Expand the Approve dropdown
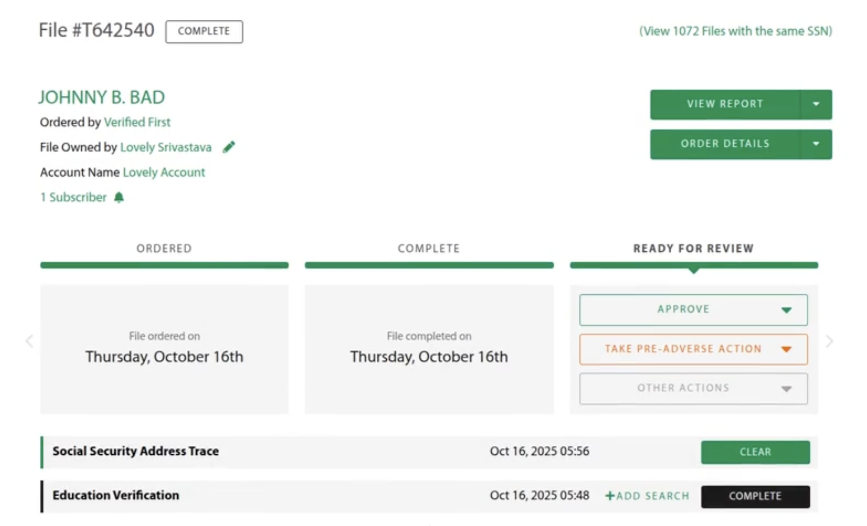This screenshot has width=867, height=526. point(786,310)
